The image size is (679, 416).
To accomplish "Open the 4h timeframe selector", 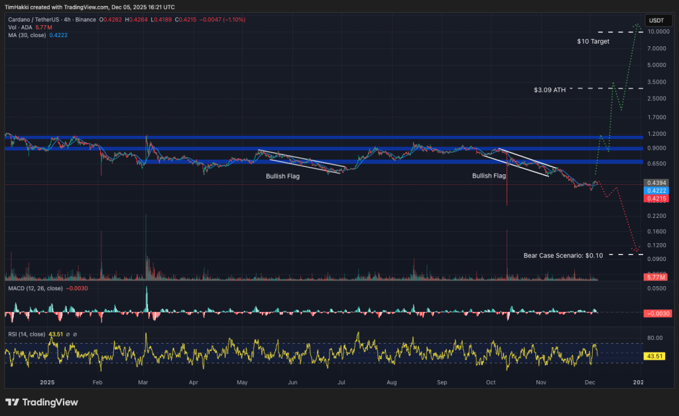I will 68,20.
